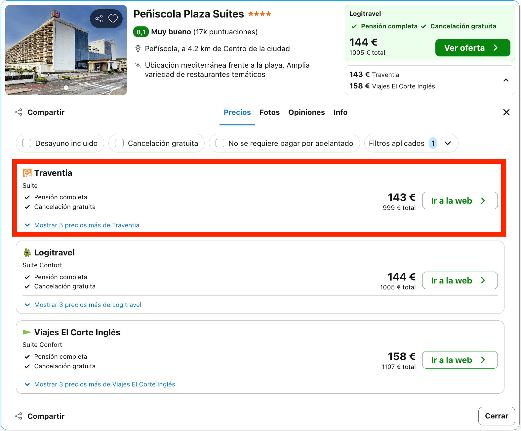Click the 8,1 rating badge
The width and height of the screenshot is (521, 431).
pyautogui.click(x=141, y=32)
